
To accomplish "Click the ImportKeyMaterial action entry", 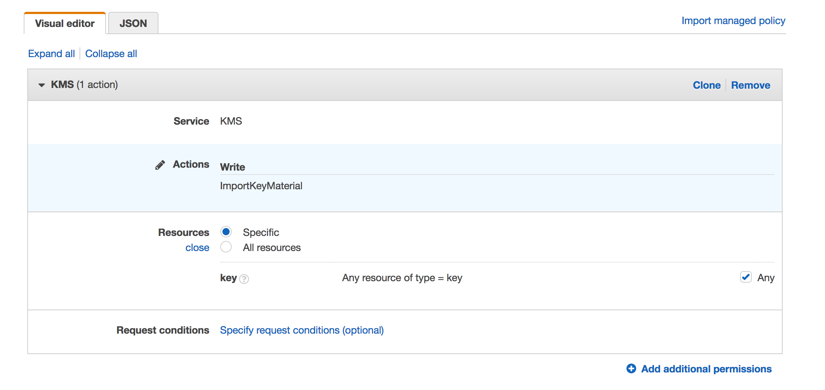I will 261,186.
